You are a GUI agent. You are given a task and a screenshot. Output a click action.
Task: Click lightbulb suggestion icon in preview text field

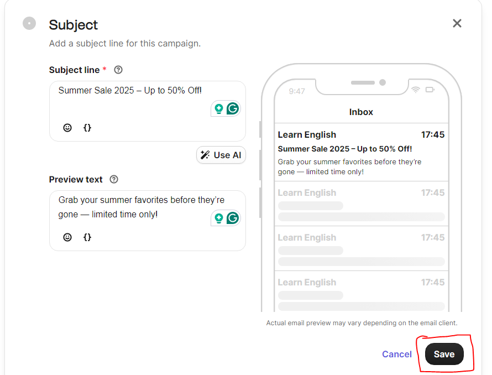219,218
